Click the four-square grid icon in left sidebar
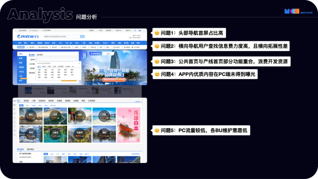 pyautogui.click(x=14, y=130)
